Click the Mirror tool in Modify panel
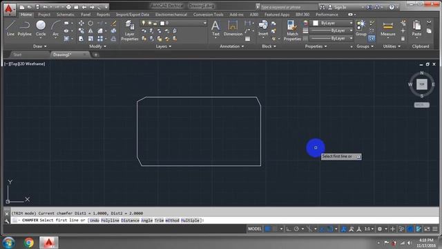Screen dimensions: 442x249 (x=90, y=30)
